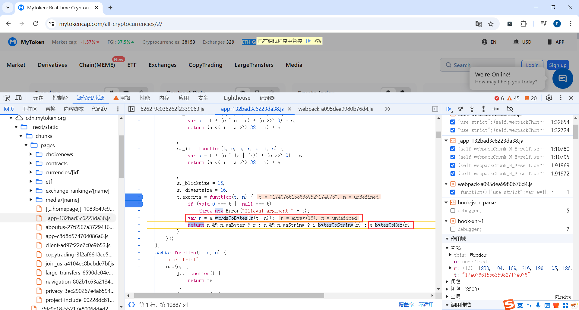Expand the choicenews folder
Image resolution: width=579 pixels, height=310 pixels.
tap(31, 154)
